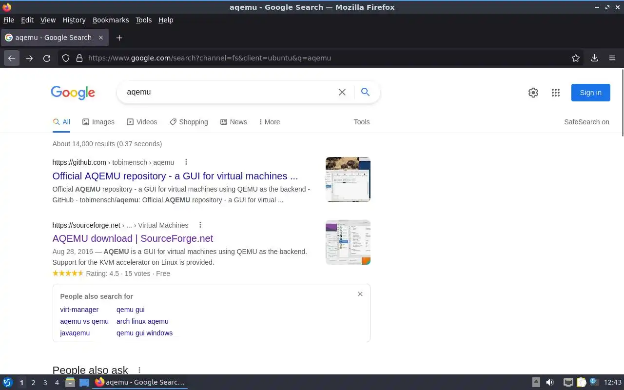Open options beside People also ask
This screenshot has width=624, height=390.
[139, 370]
